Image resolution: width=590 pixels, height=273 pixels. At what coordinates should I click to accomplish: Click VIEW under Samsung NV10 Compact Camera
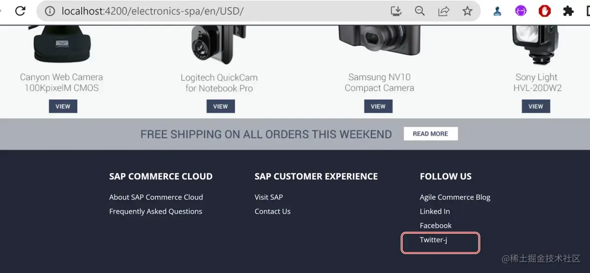[378, 106]
